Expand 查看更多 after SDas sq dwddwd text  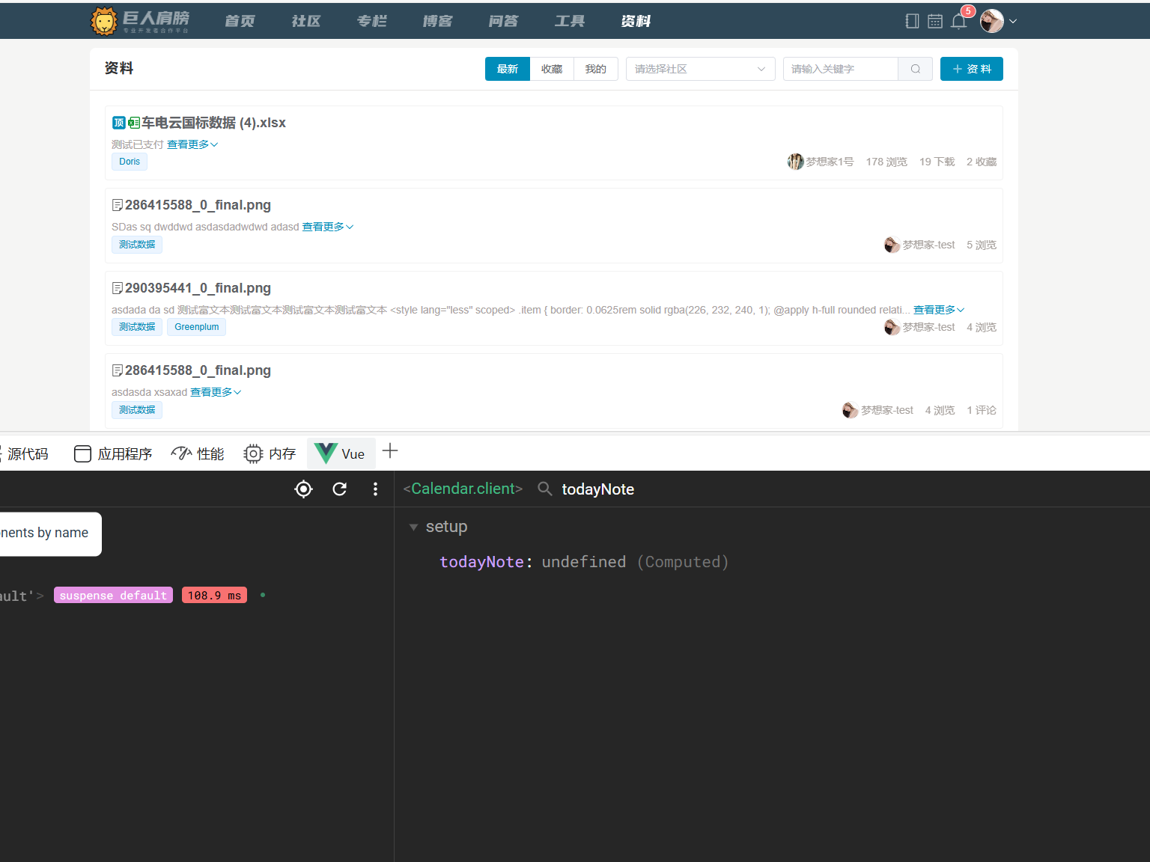tap(328, 227)
